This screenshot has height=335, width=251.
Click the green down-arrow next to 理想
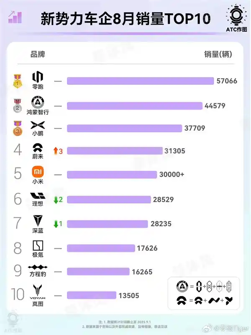pos(55,200)
